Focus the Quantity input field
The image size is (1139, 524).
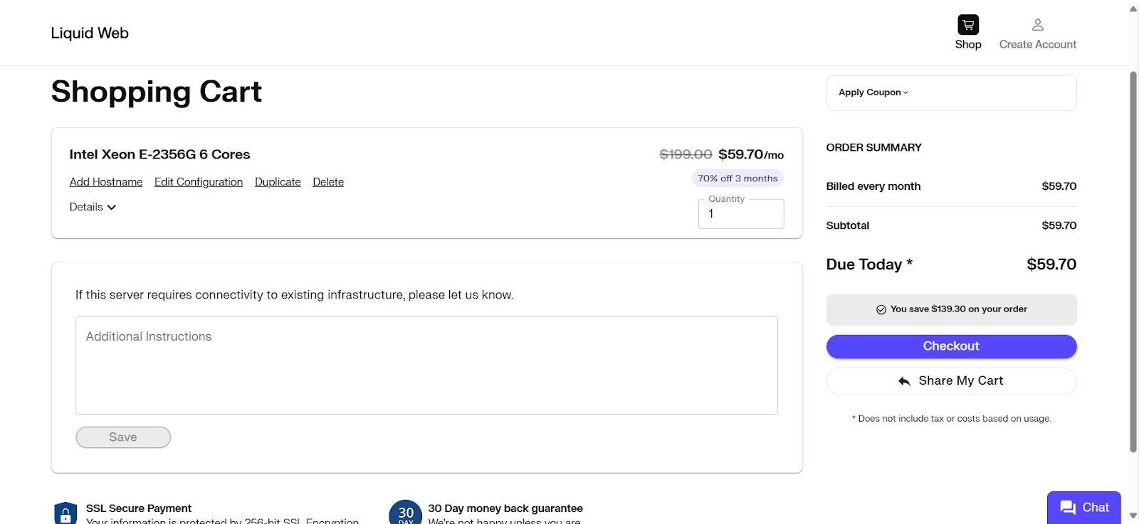point(740,214)
